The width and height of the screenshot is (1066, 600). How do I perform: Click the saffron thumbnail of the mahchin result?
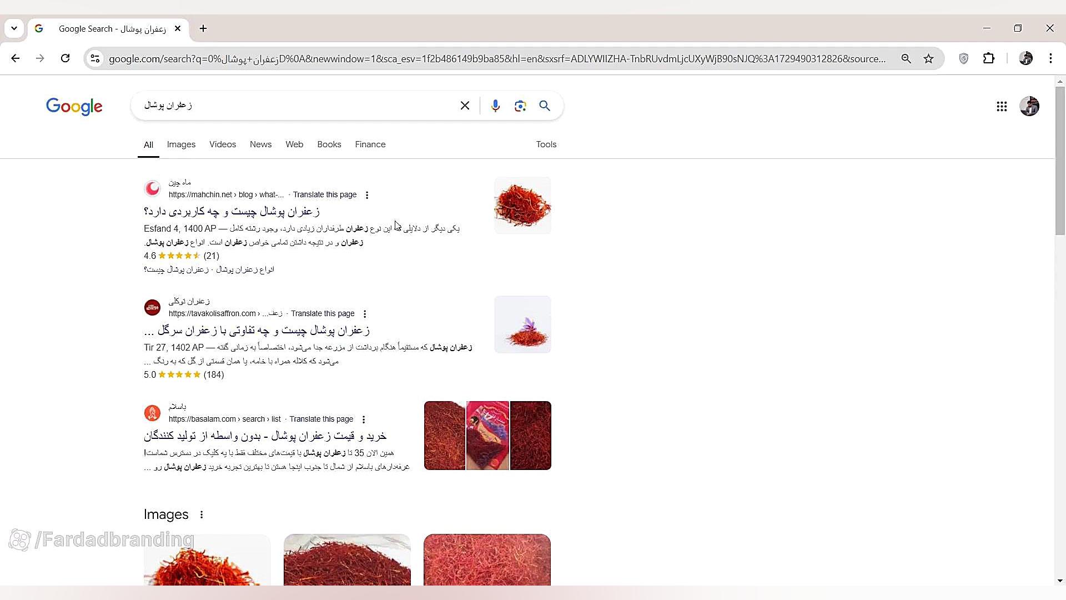pos(522,206)
